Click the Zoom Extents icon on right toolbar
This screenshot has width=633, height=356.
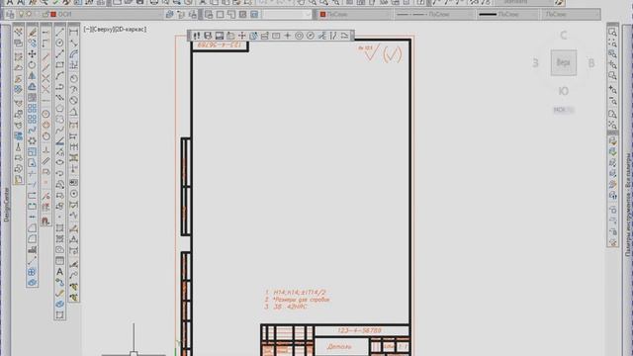click(613, 126)
